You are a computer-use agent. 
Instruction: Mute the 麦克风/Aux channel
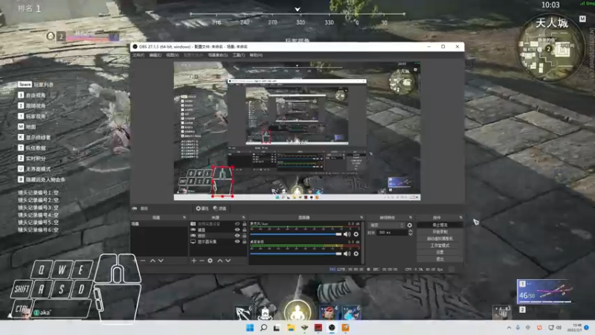[347, 234]
